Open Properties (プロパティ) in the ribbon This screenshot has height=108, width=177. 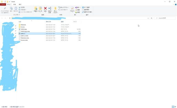(72, 9)
